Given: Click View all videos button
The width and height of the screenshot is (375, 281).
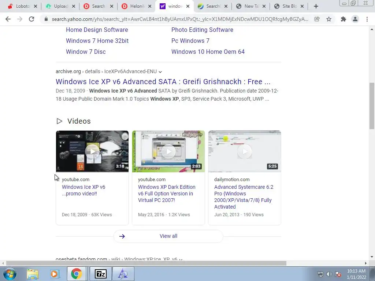Looking at the screenshot, I should [168, 236].
